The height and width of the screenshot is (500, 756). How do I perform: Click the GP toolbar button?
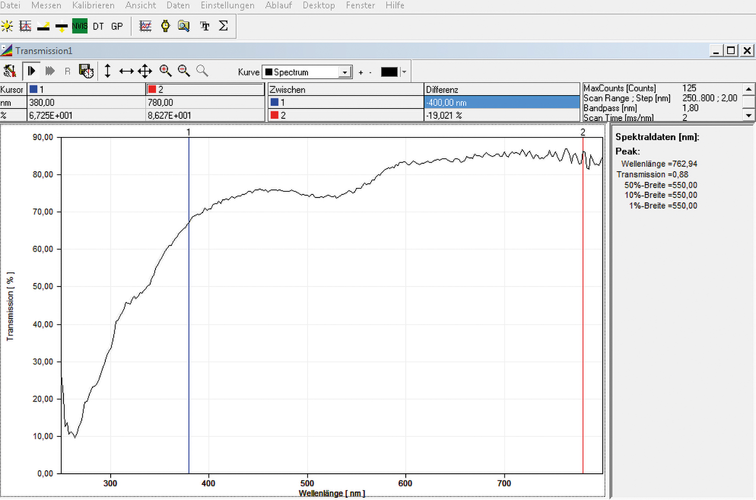tap(117, 26)
